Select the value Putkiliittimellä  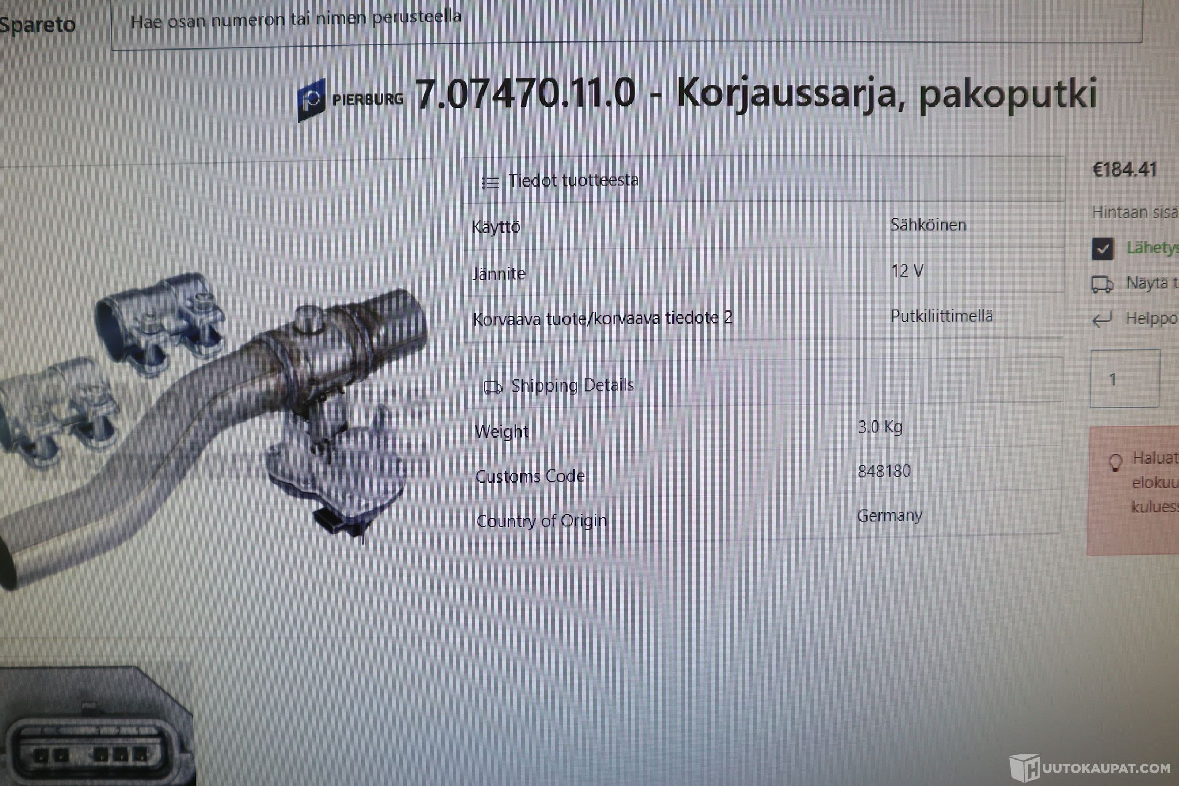click(x=942, y=316)
